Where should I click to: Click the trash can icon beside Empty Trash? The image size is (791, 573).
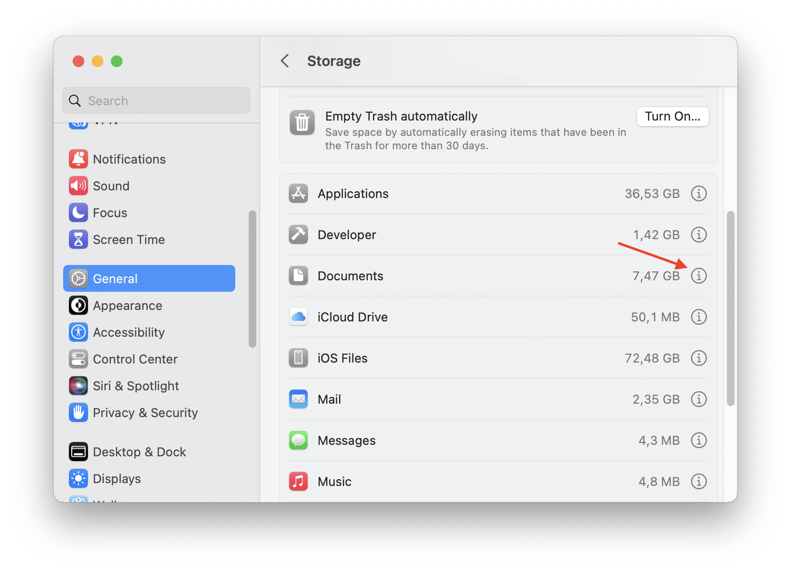coord(301,123)
